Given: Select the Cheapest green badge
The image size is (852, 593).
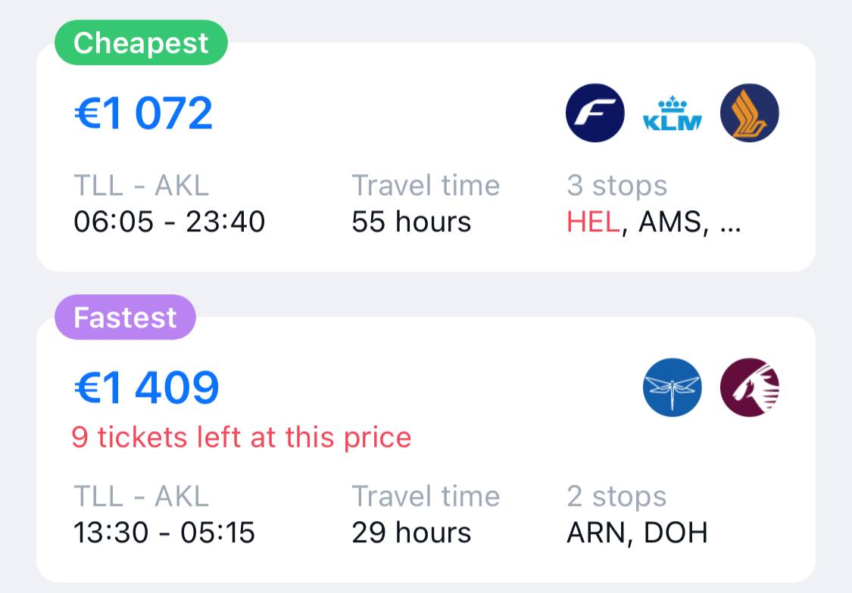Looking at the screenshot, I should [141, 43].
